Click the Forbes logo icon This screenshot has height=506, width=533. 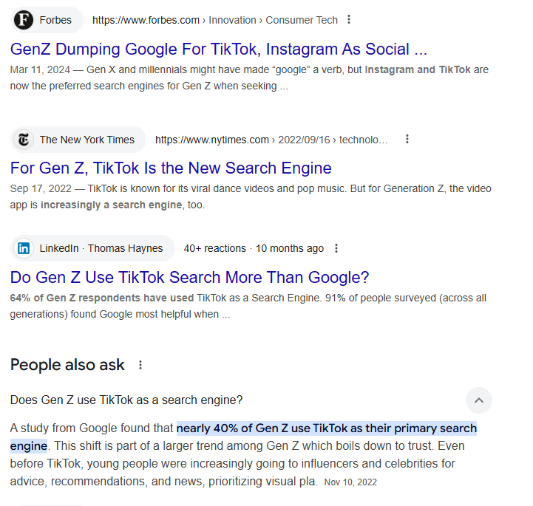click(24, 20)
